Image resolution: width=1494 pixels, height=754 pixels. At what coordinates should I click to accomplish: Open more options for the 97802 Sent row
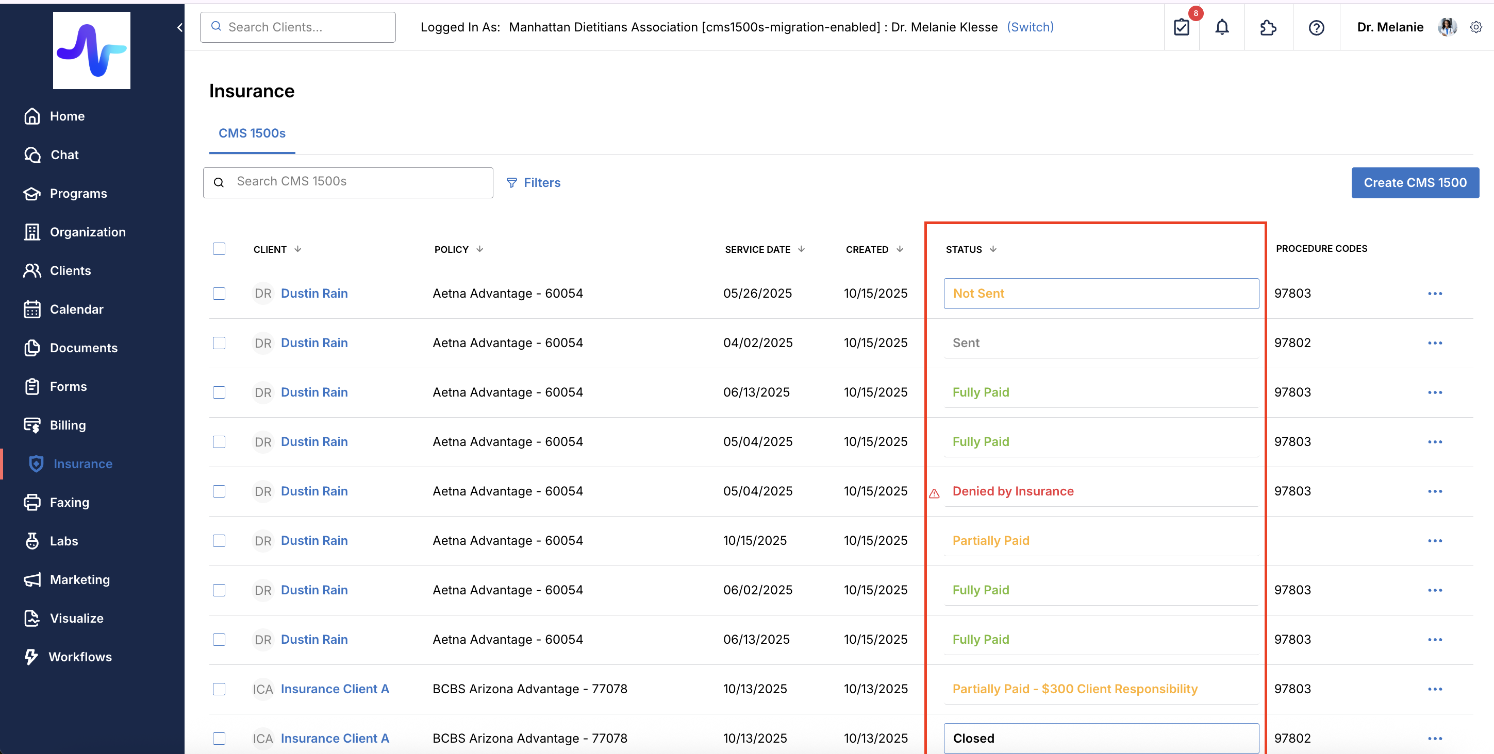pos(1435,343)
